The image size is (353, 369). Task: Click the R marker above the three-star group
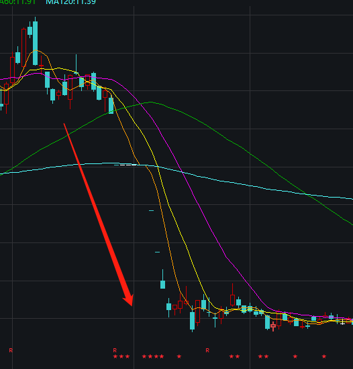(115, 350)
